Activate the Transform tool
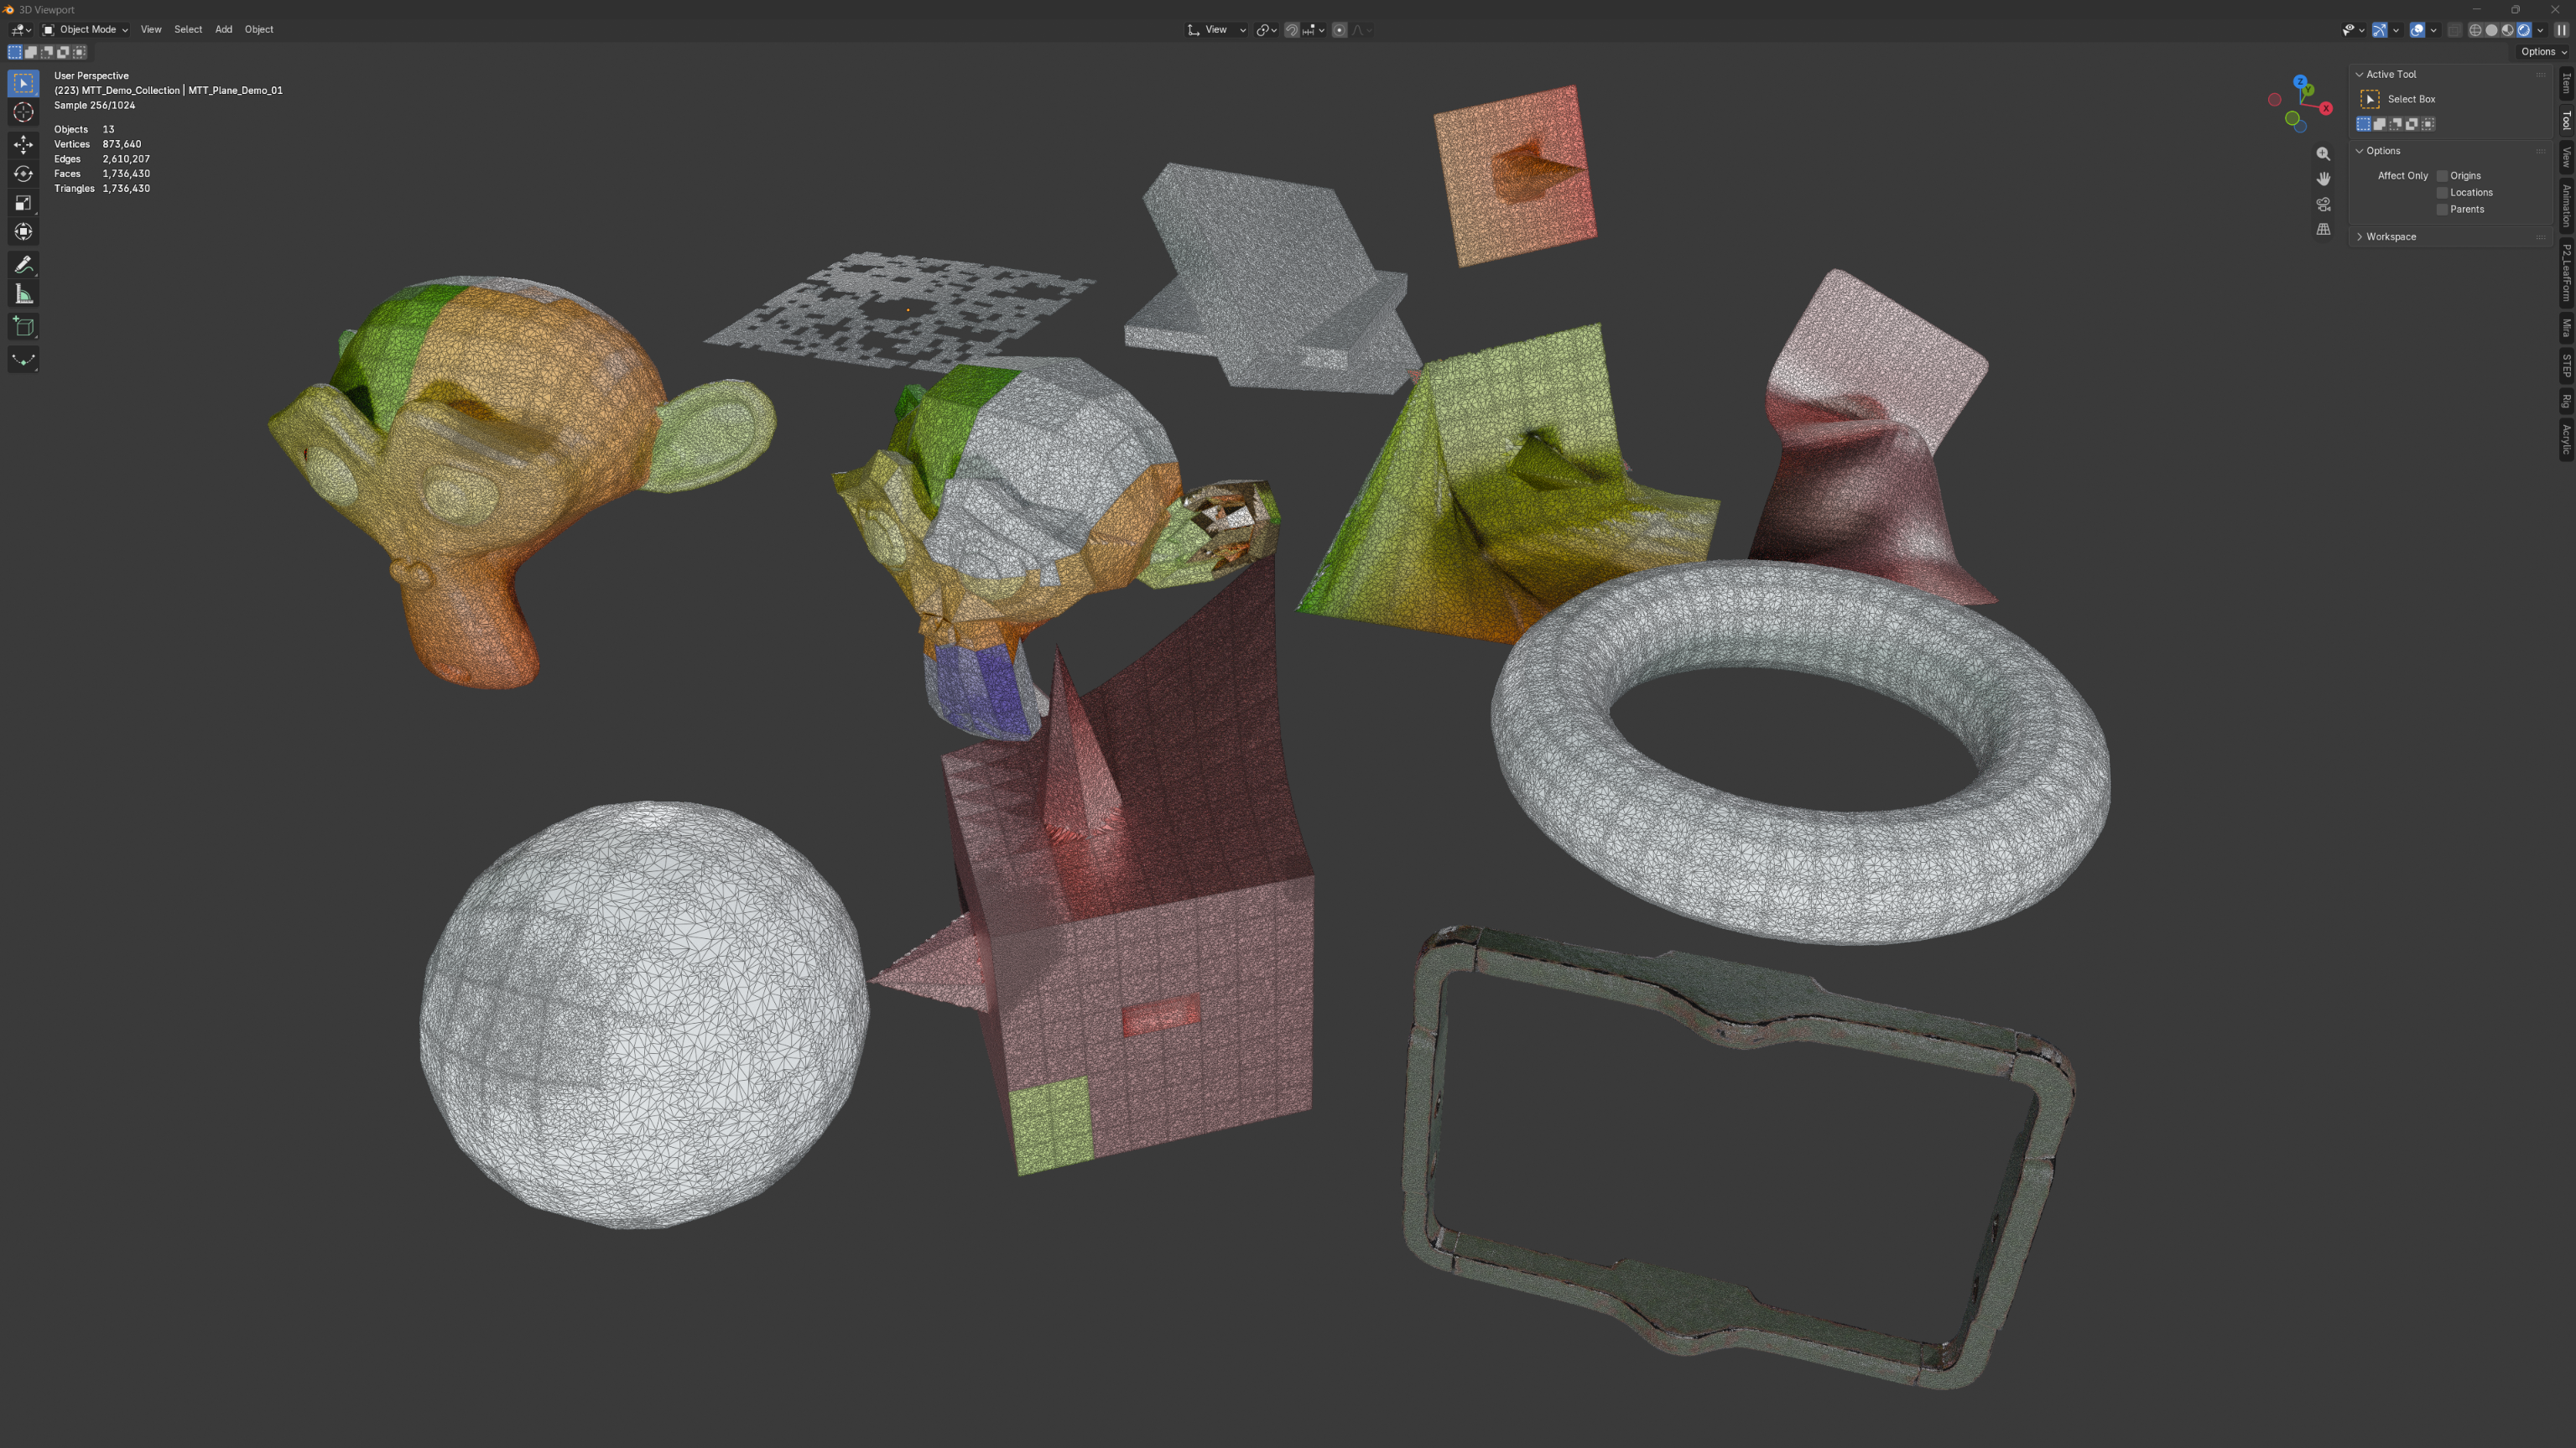This screenshot has width=2576, height=1448. click(23, 232)
